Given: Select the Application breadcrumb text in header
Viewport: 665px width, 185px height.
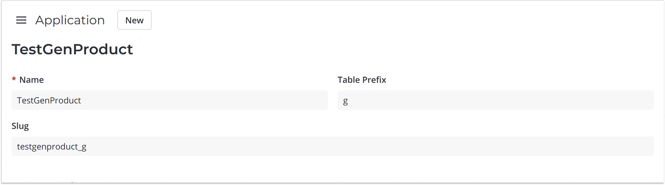Looking at the screenshot, I should tap(70, 20).
